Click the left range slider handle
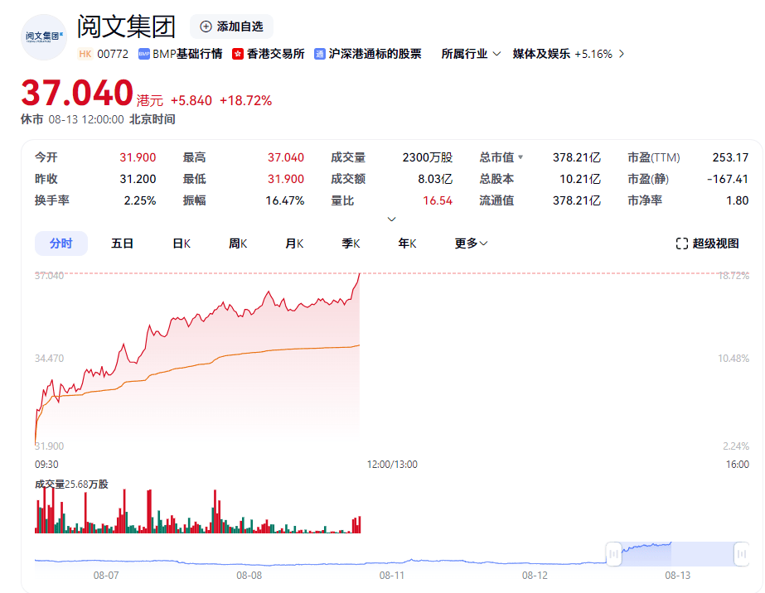Viewport: 765px width, 593px height. pyautogui.click(x=613, y=554)
